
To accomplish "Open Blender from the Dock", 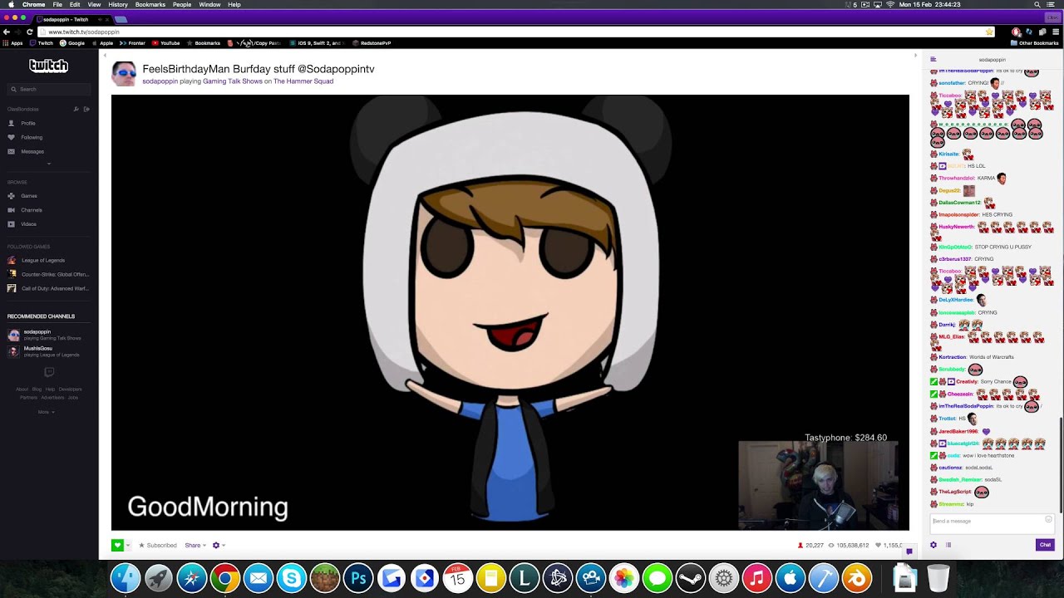I will 857,578.
